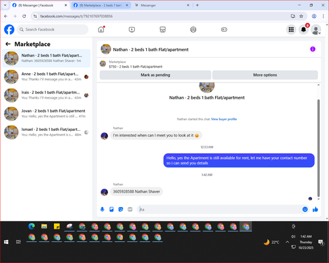Show hidden system tray icons chevron
Screen dimensions: 329x263
[x=287, y=242]
